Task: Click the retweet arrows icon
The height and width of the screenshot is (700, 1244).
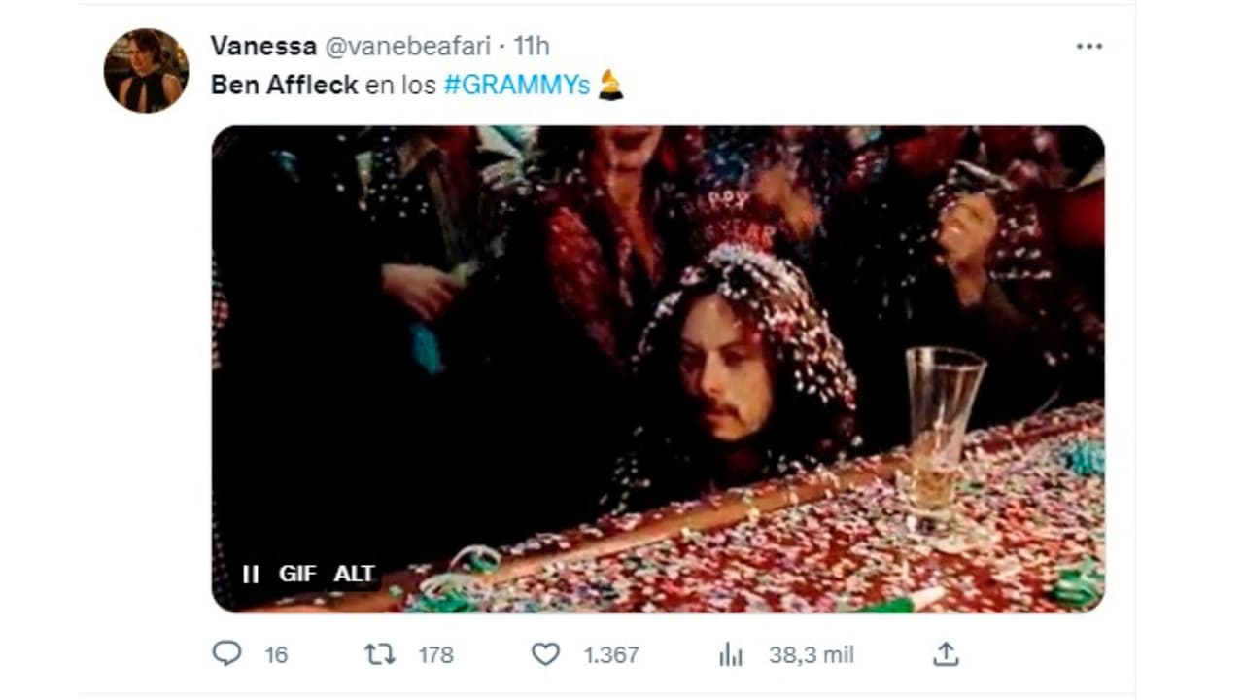Action: (382, 655)
